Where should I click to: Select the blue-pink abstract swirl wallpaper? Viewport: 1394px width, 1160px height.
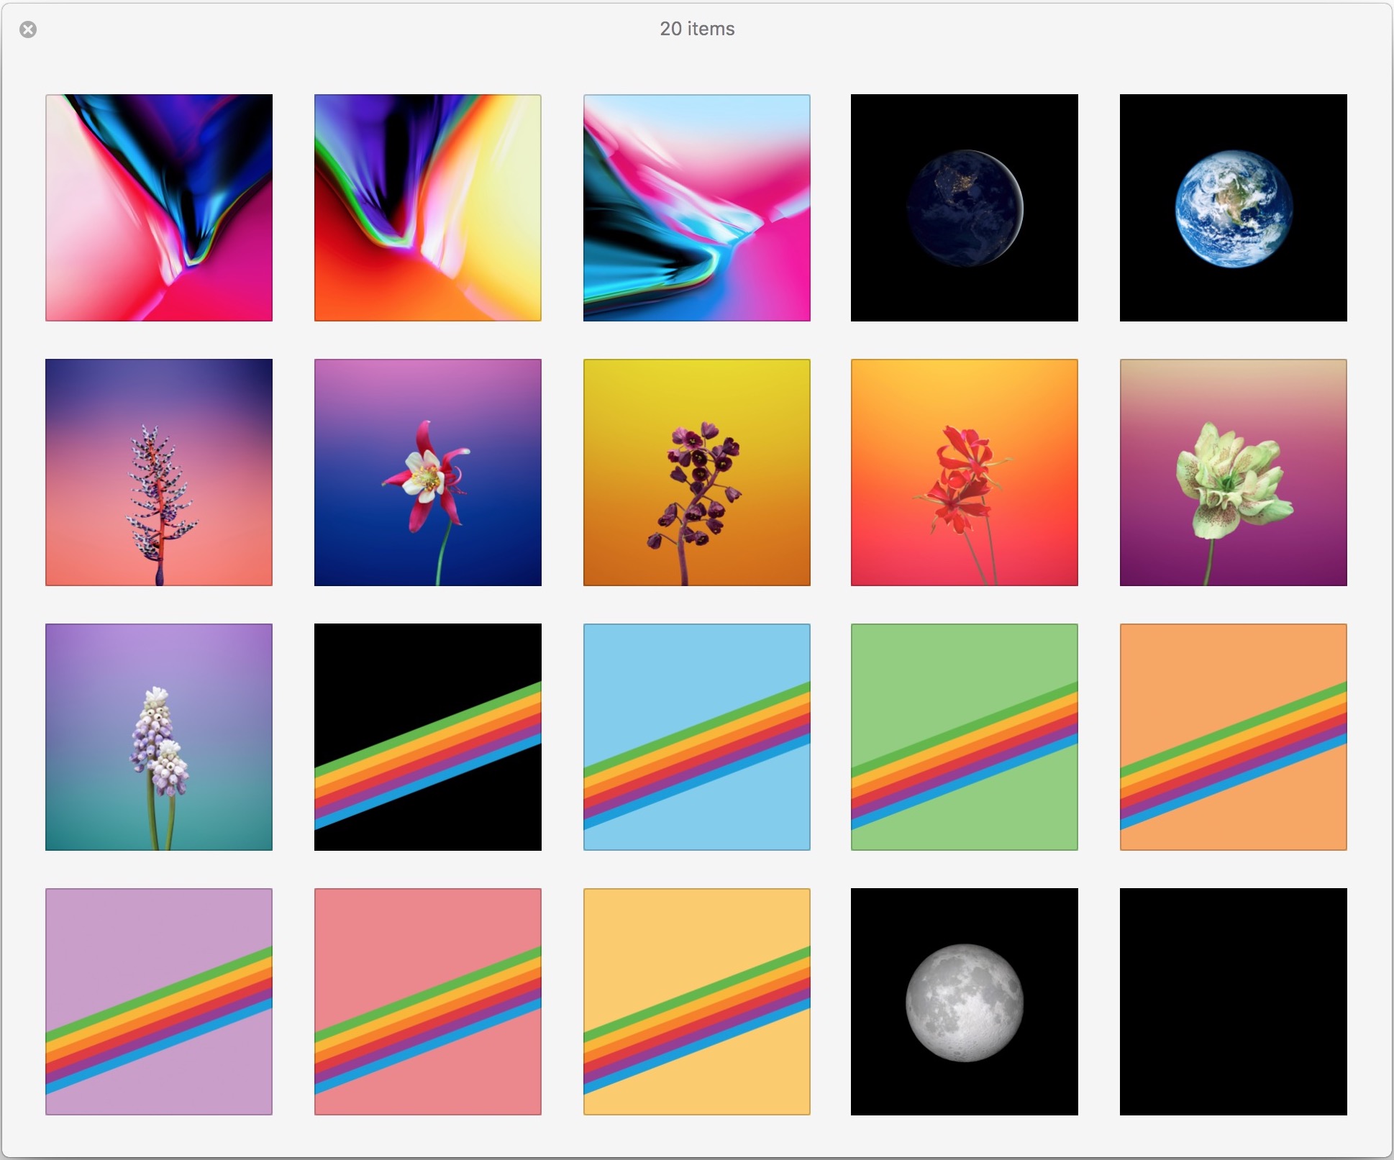pyautogui.click(x=696, y=206)
